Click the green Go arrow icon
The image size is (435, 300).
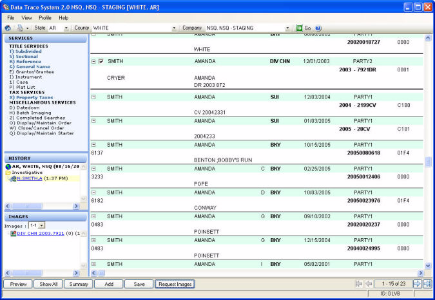299,28
